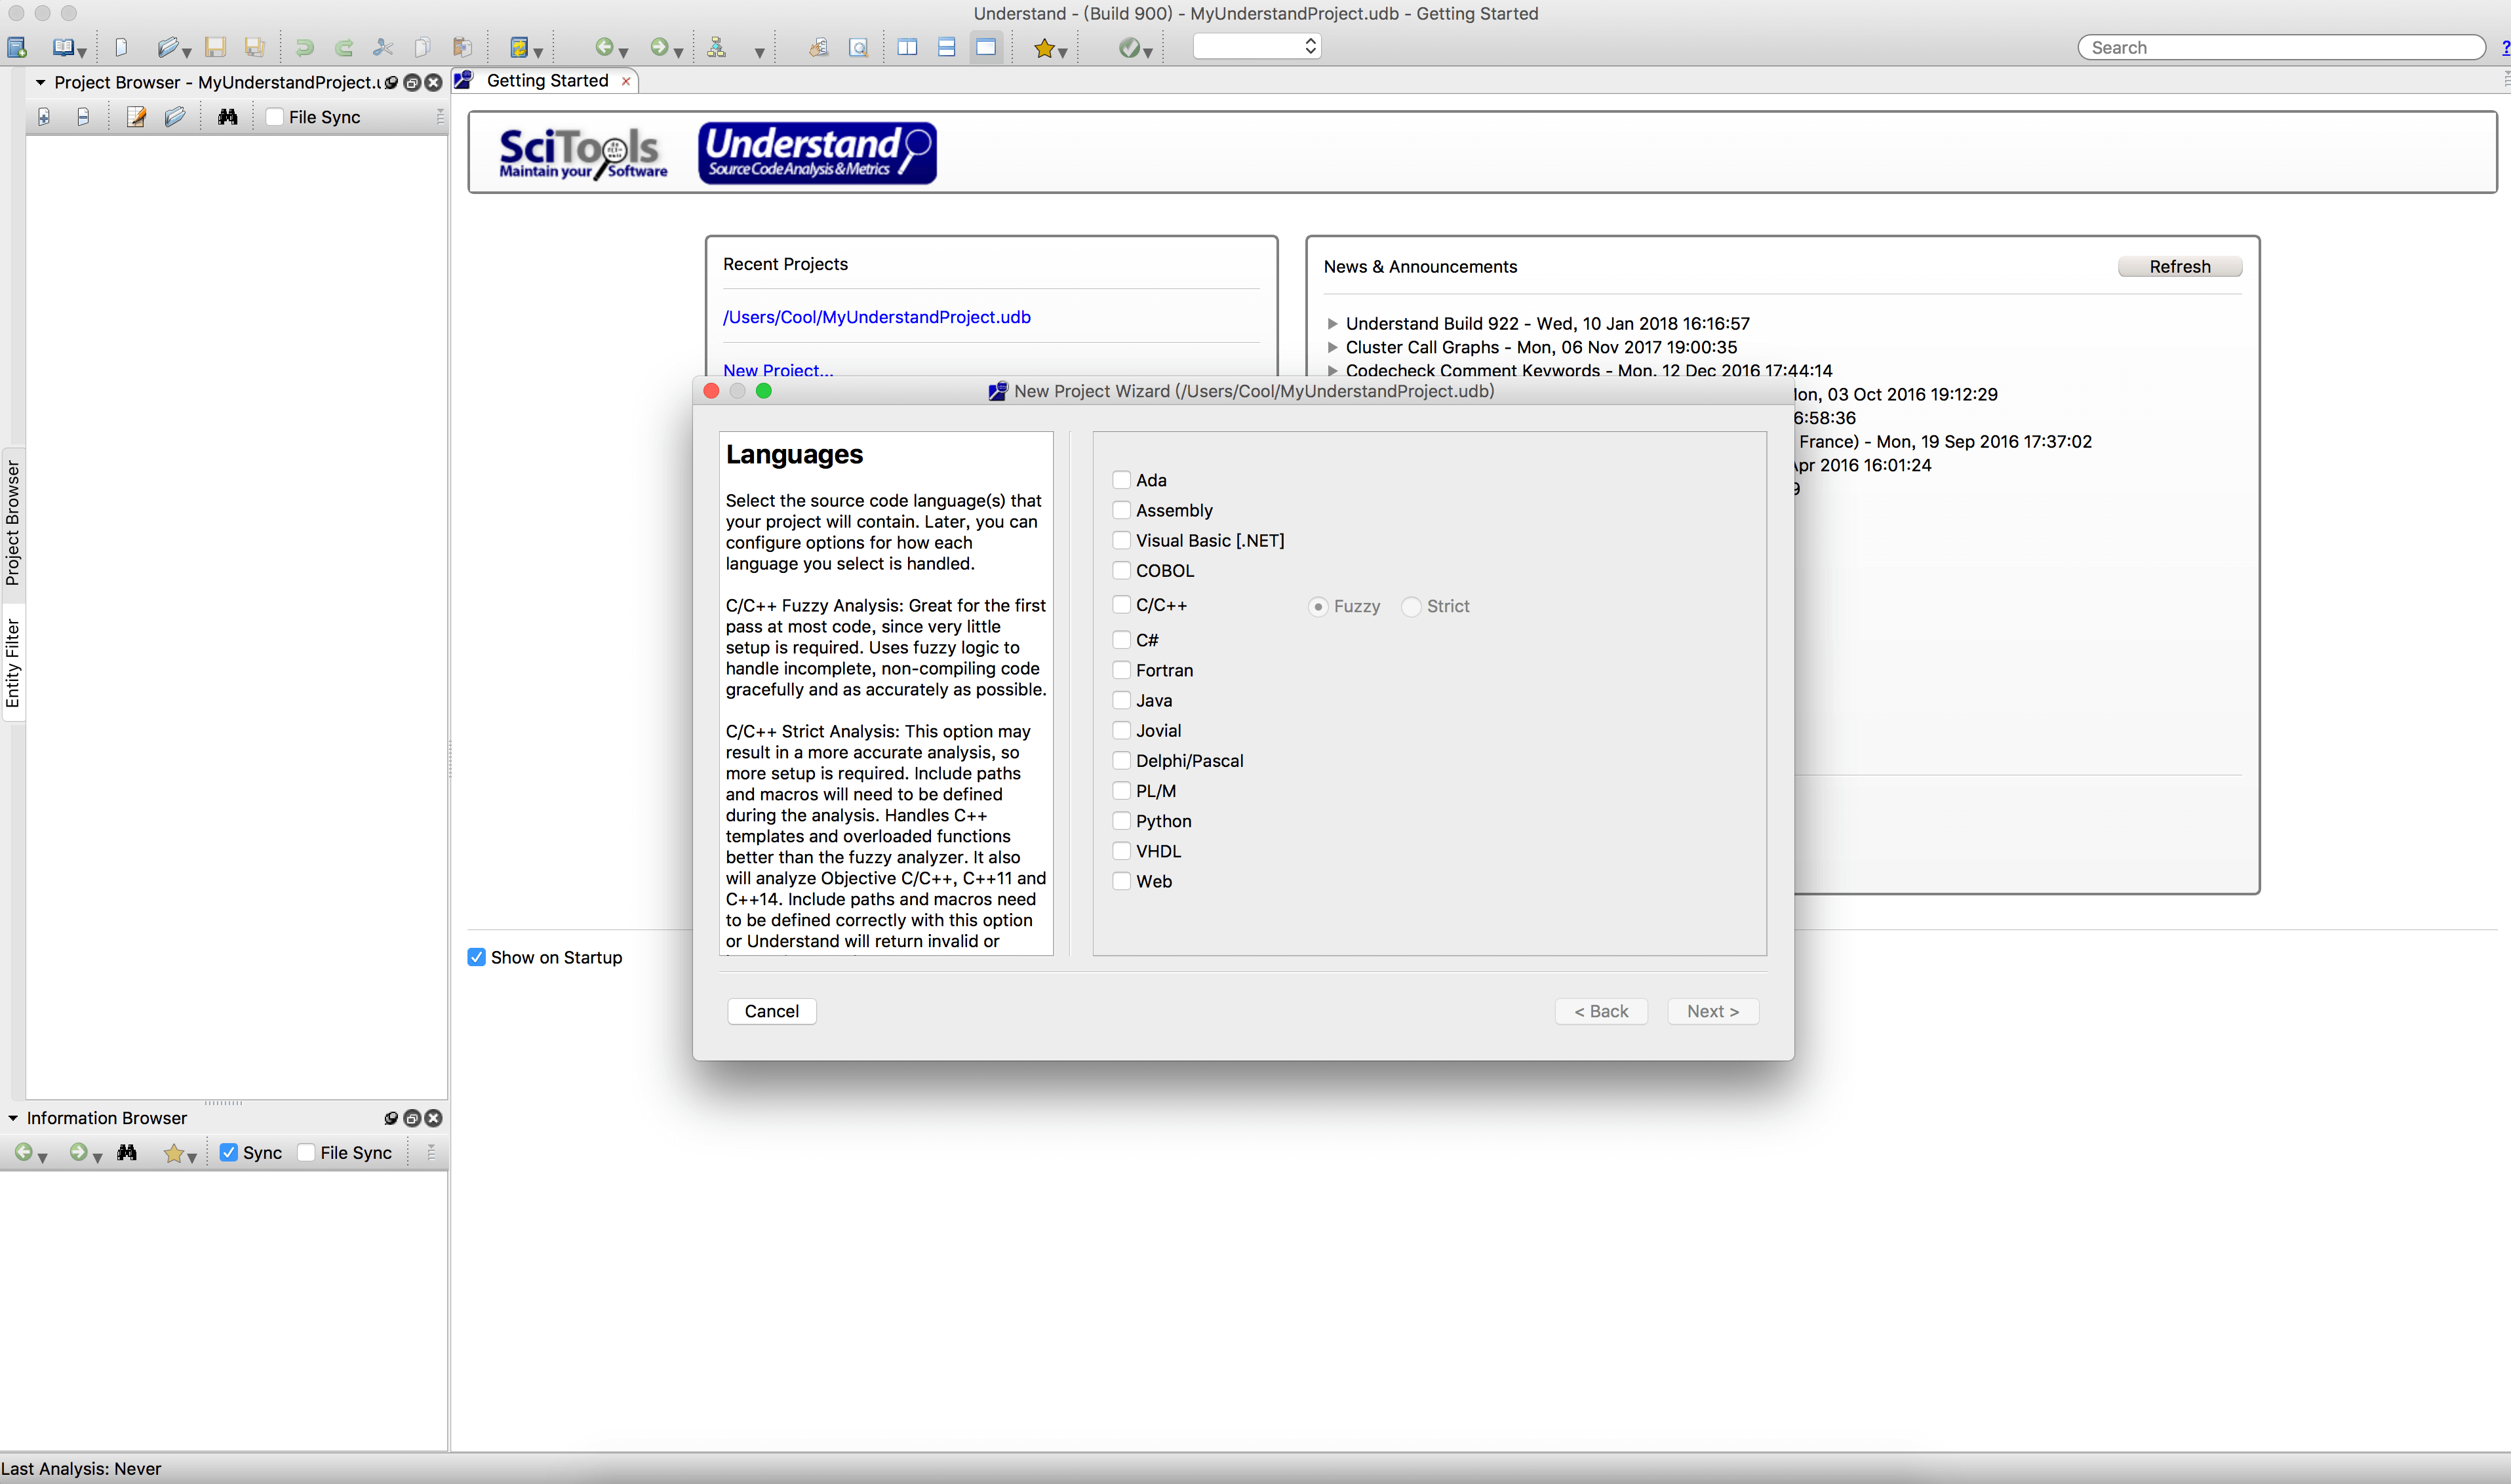2511x1484 pixels.
Task: Collapse the Information Browser panel arrow
Action: (x=13, y=1118)
